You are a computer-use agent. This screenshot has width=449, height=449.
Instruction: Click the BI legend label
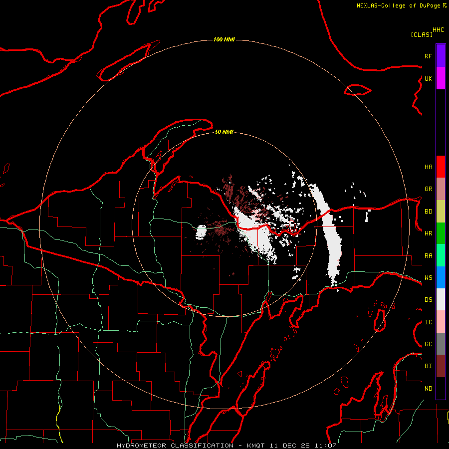pos(428,366)
